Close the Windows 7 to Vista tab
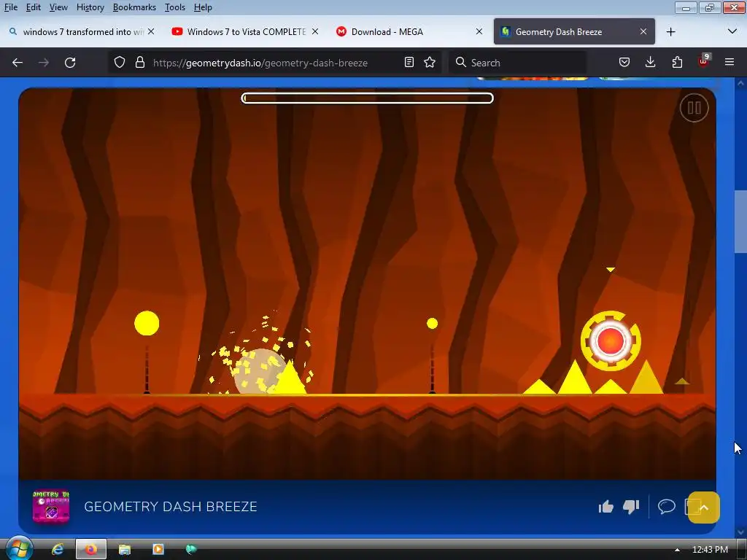 pyautogui.click(x=315, y=31)
